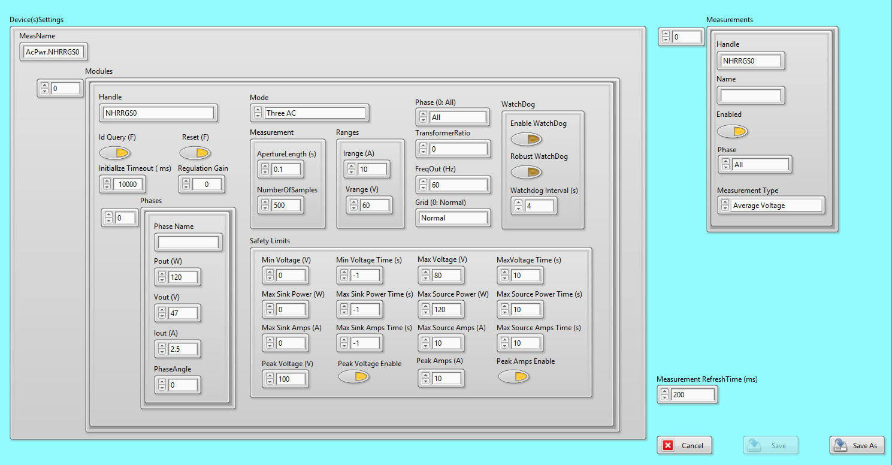892x465 pixels.
Task: Click the Min Voltage Time (s) value field
Action: coord(365,276)
